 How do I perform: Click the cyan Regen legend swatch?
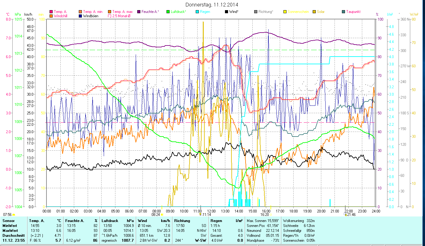(x=197, y=12)
